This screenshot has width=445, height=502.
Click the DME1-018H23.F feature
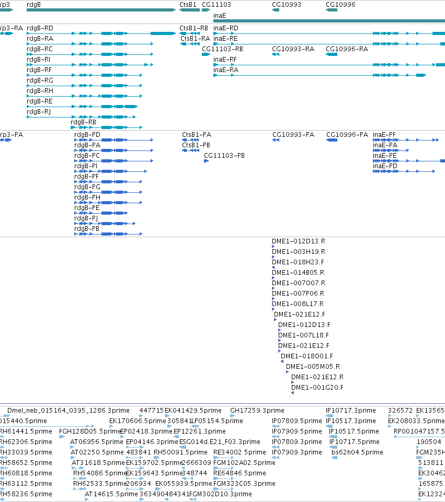pos(273,267)
